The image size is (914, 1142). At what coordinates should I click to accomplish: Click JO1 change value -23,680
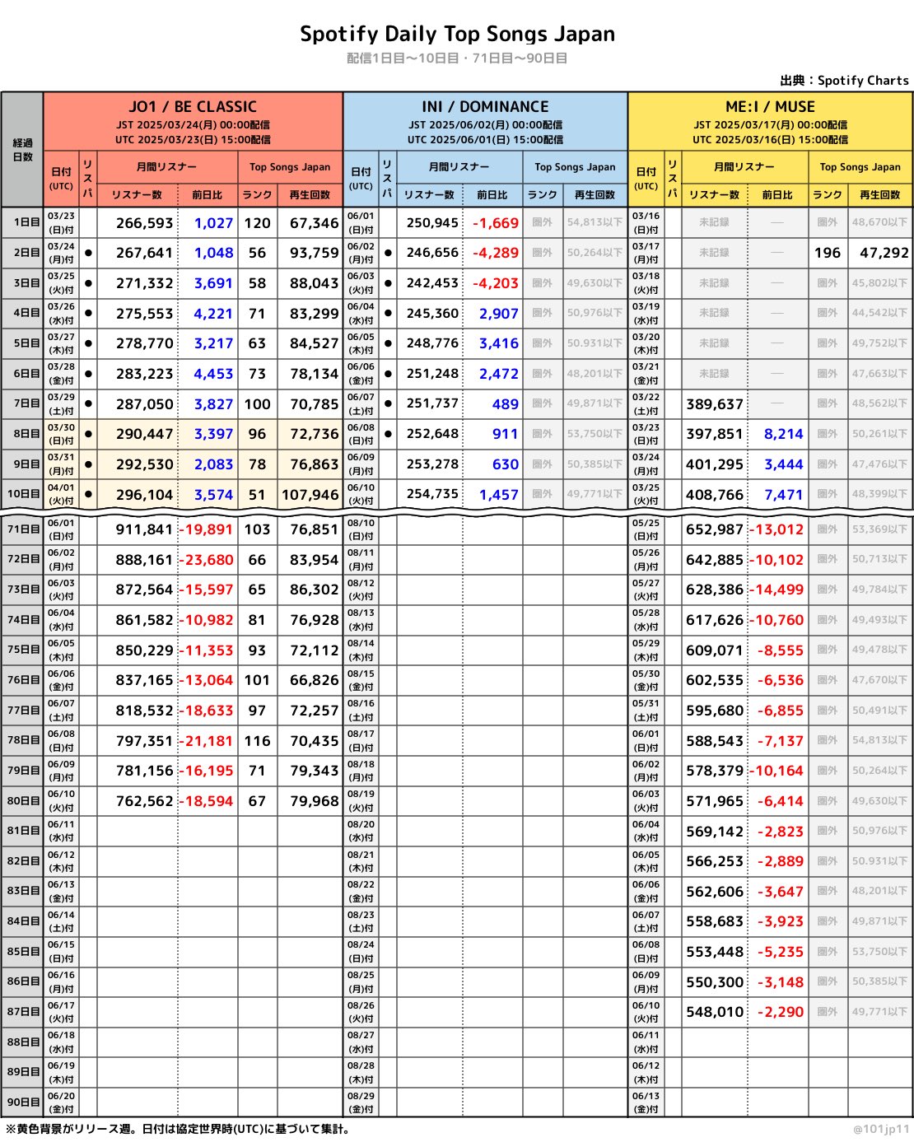207,559
